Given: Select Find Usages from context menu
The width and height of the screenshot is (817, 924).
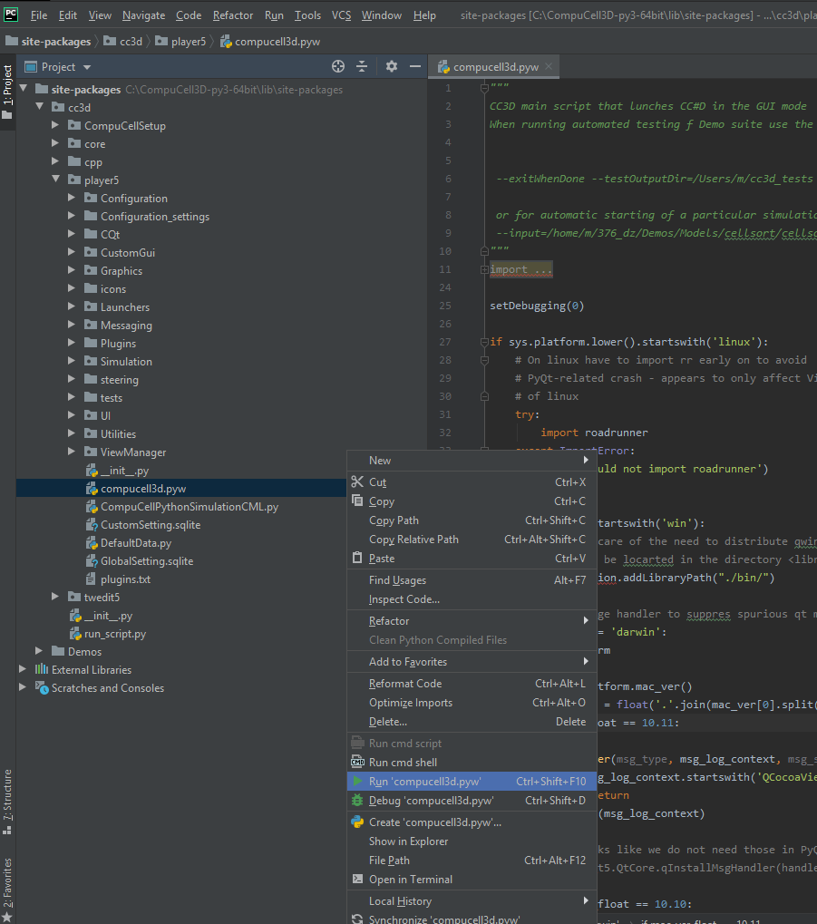Looking at the screenshot, I should click(x=472, y=579).
